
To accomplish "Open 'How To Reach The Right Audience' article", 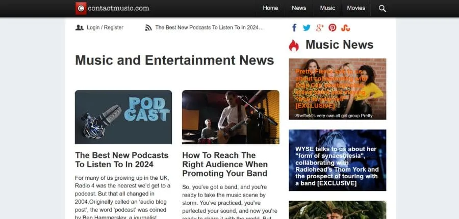I will tap(224, 165).
